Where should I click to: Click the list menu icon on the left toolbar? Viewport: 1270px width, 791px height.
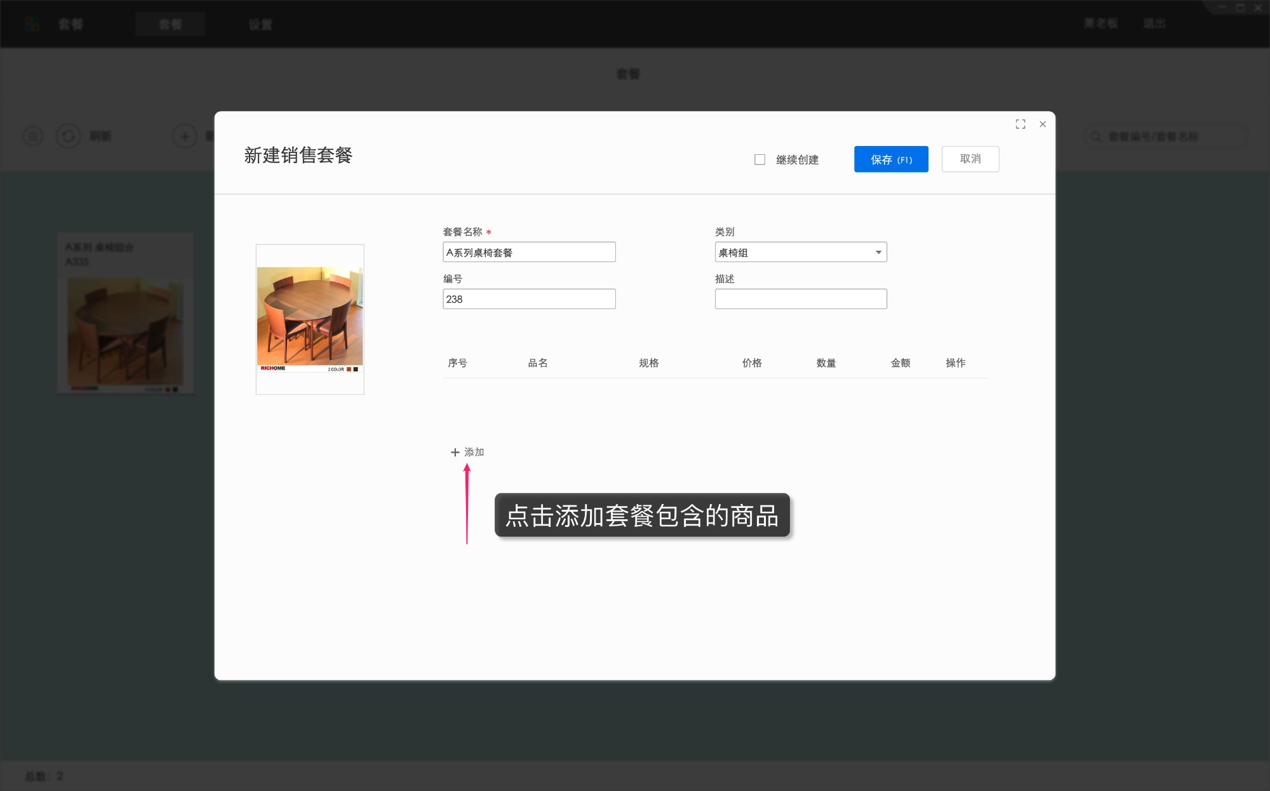pyautogui.click(x=33, y=136)
